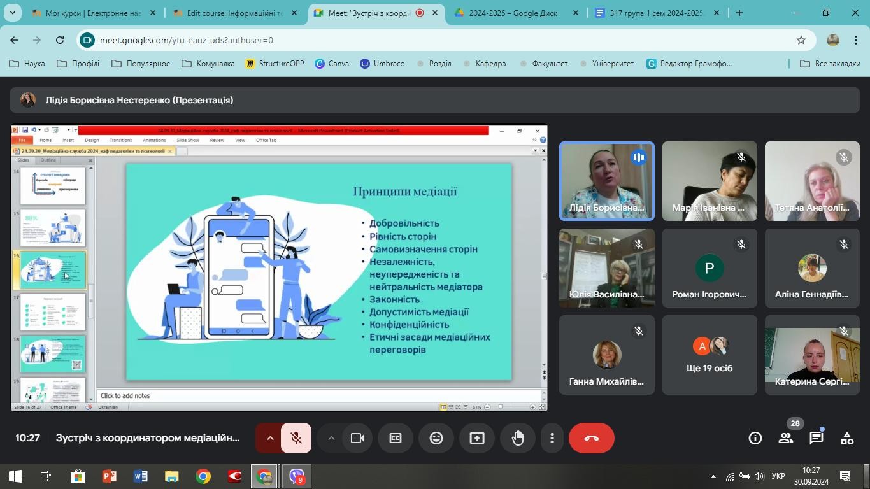Open the Activities shapes icon
The width and height of the screenshot is (870, 489).
click(847, 438)
